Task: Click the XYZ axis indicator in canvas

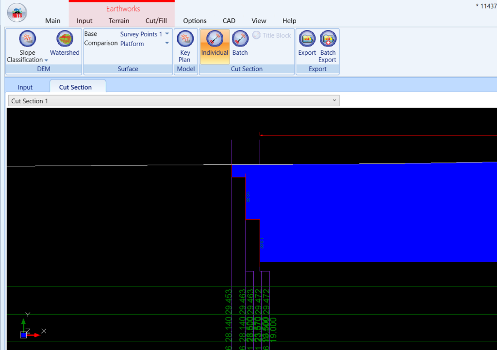Action: click(x=33, y=325)
